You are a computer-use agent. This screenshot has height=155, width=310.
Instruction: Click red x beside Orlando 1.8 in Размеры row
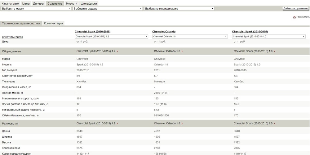(x=182, y=124)
